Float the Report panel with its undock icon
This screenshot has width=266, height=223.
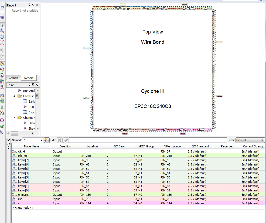coord(33,5)
